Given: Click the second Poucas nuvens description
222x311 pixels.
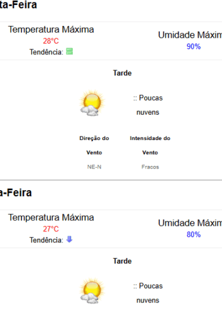Looking at the screenshot, I should click(x=148, y=293).
